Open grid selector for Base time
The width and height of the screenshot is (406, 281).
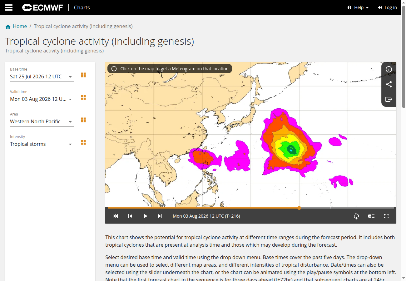(x=83, y=75)
